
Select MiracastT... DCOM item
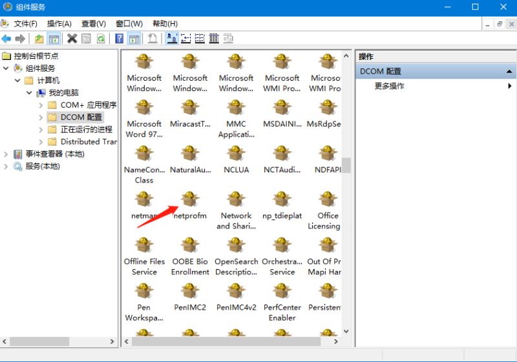190,114
